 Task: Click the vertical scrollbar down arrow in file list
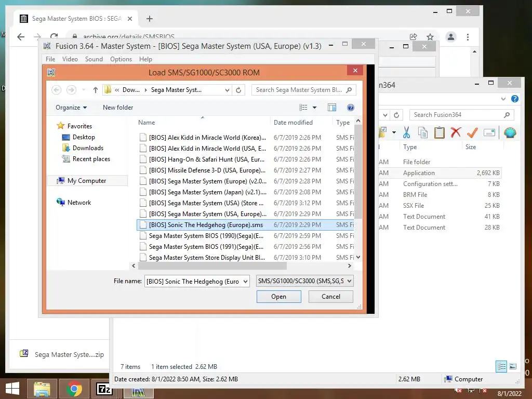click(x=358, y=257)
